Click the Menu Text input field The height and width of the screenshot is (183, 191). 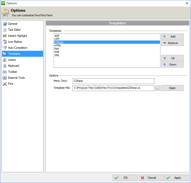point(113,81)
